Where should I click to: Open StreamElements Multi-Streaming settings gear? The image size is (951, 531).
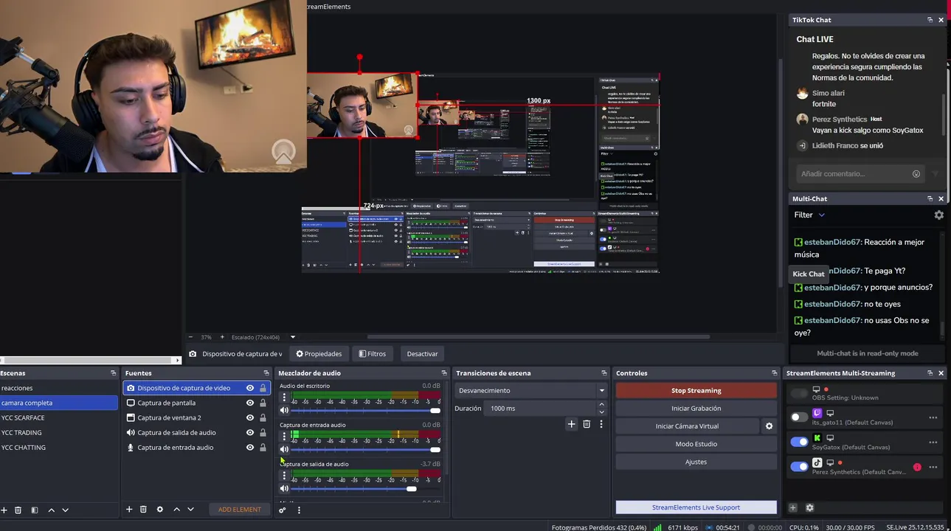(x=809, y=507)
